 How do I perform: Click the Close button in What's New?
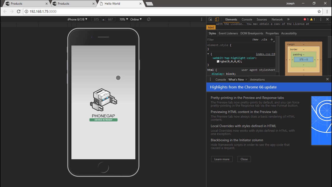244,159
